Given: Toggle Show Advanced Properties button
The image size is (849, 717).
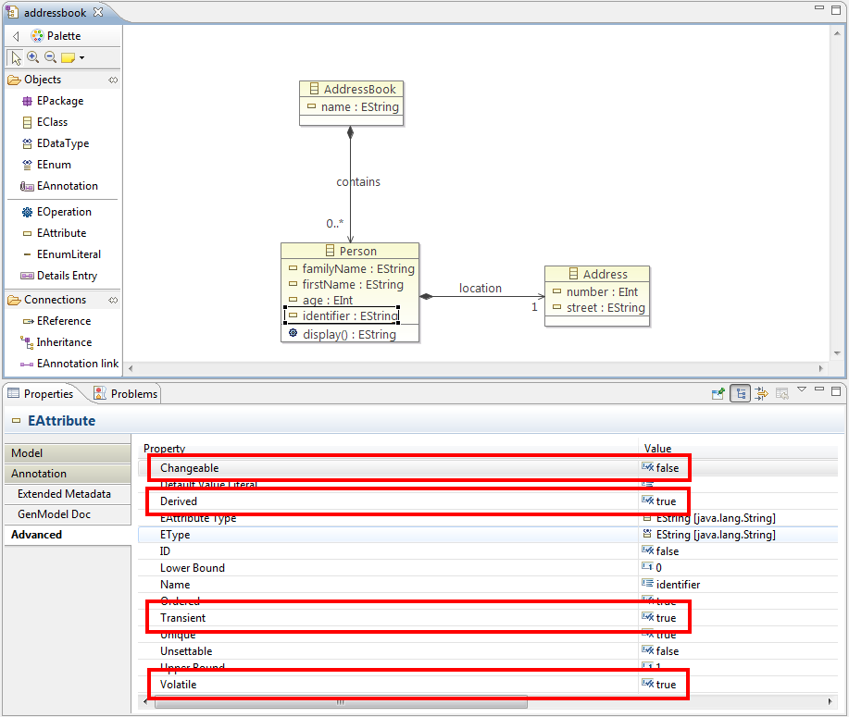Looking at the screenshot, I should pyautogui.click(x=761, y=393).
